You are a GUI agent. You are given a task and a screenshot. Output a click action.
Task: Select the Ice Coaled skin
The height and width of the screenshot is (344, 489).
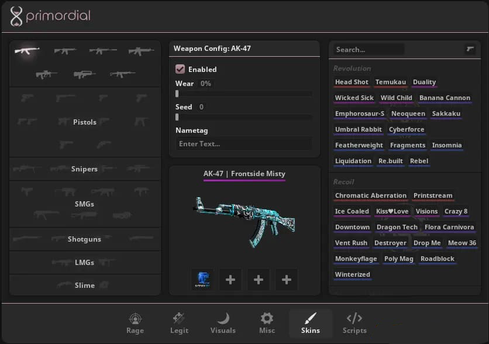352,211
